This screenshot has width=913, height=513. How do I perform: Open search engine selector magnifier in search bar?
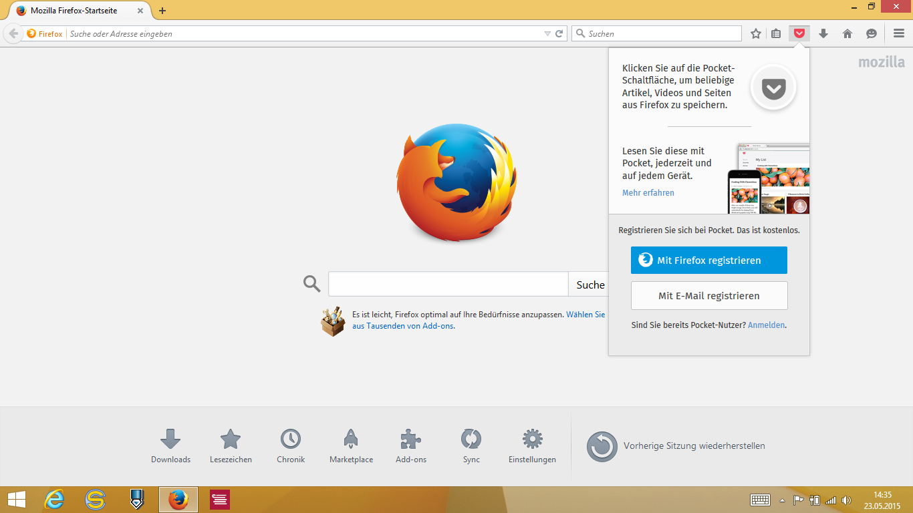pos(579,33)
